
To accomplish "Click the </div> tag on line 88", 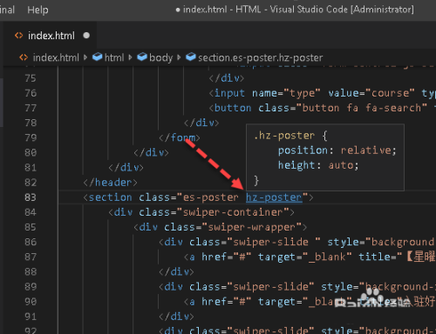I will [176, 272].
